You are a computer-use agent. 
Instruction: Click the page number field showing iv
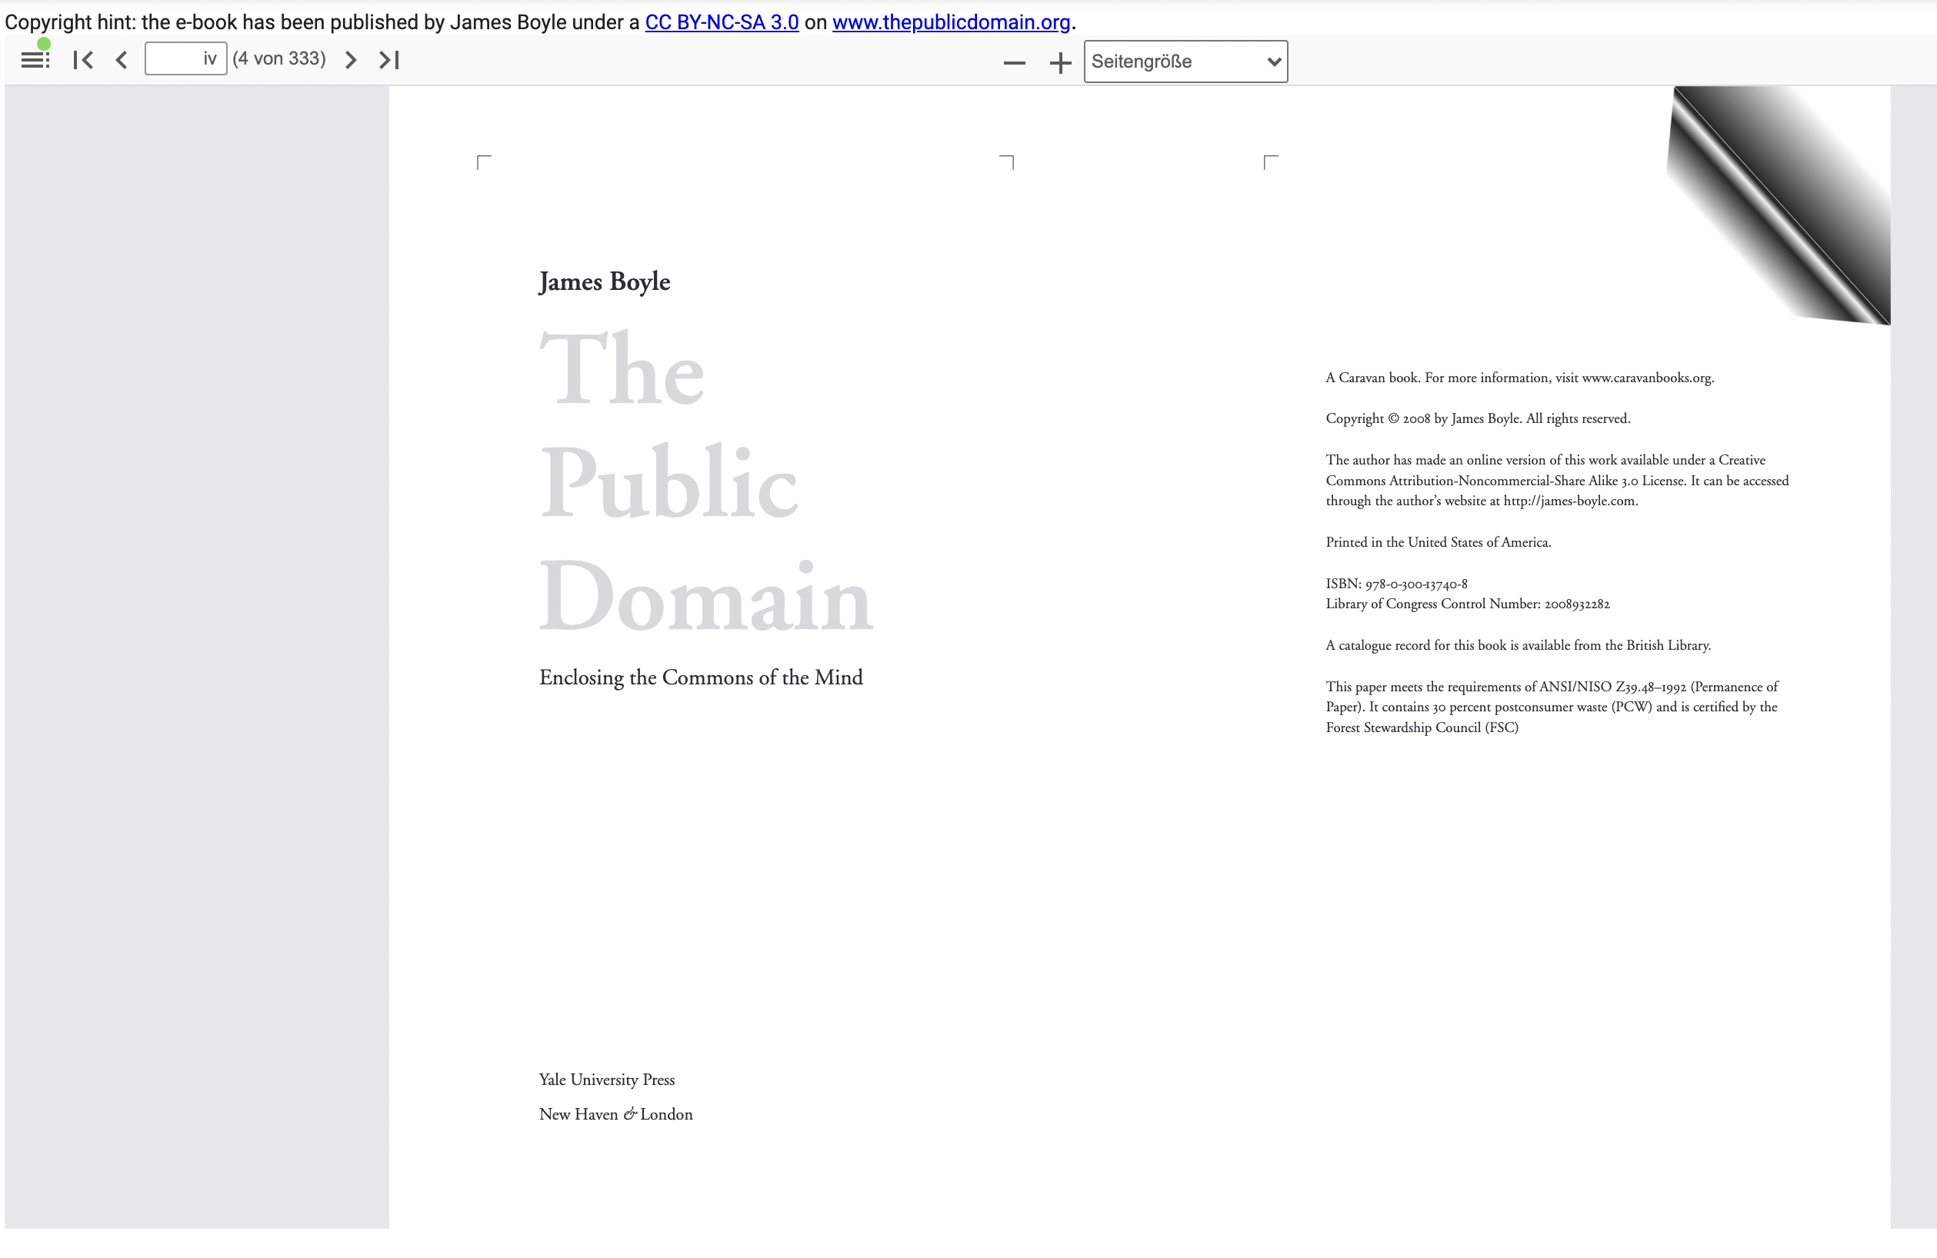point(185,59)
